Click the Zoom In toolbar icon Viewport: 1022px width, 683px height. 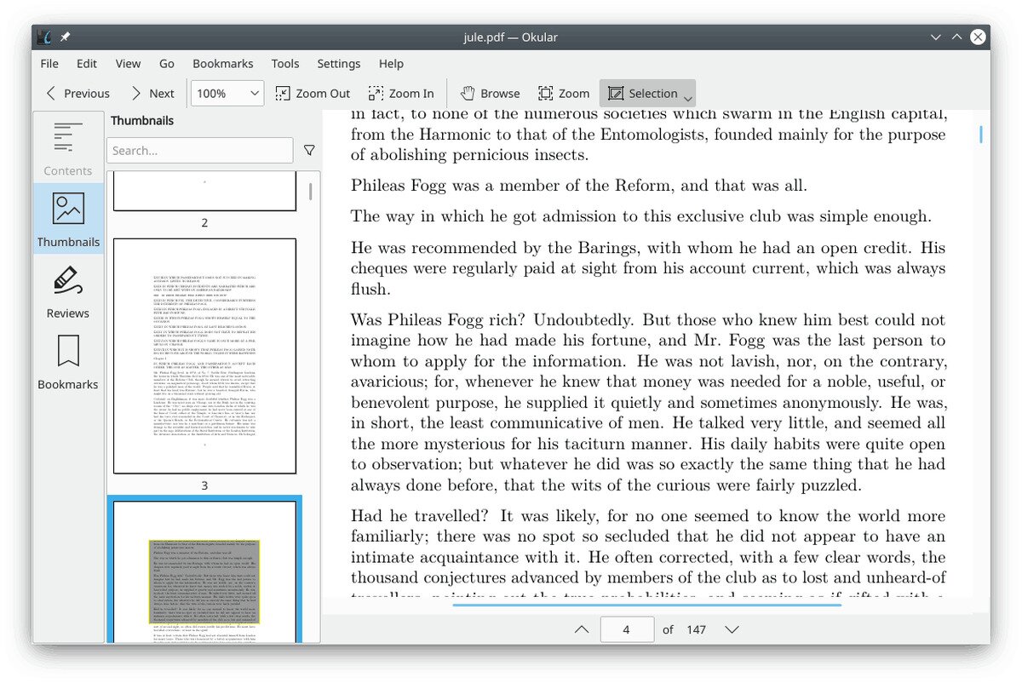click(376, 94)
